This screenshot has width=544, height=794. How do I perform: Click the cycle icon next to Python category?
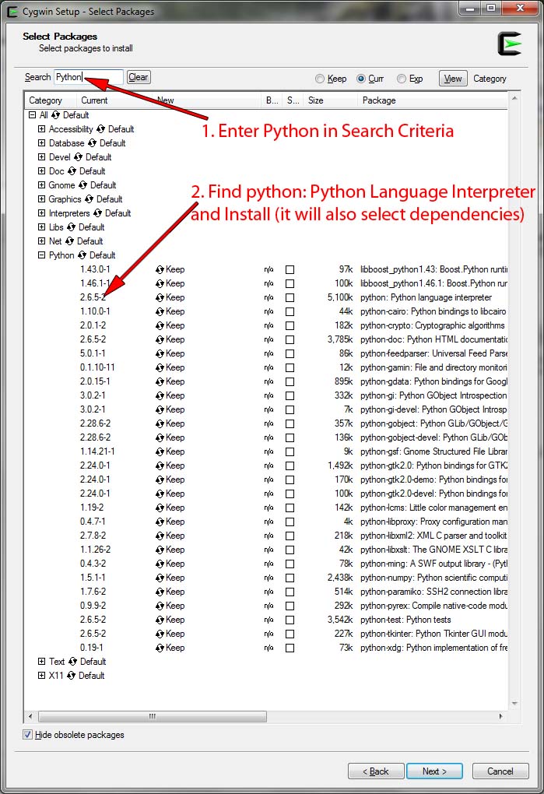82,255
